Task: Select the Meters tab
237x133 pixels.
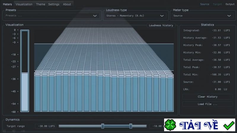Action: click(7, 4)
